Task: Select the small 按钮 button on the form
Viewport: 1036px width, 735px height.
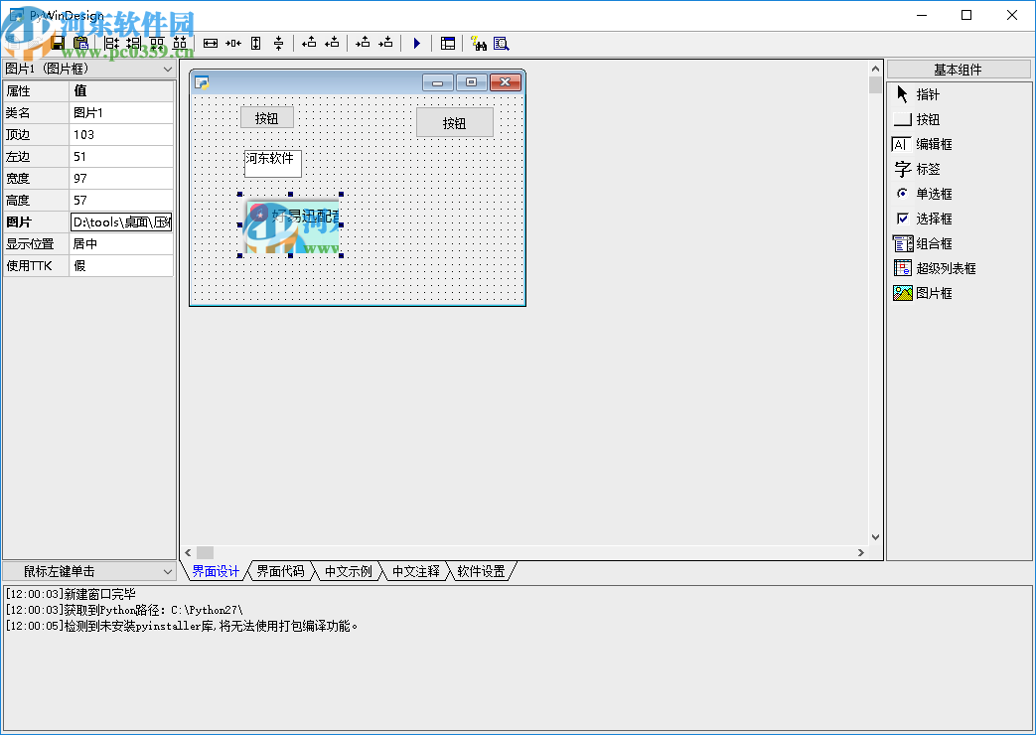Action: (267, 118)
